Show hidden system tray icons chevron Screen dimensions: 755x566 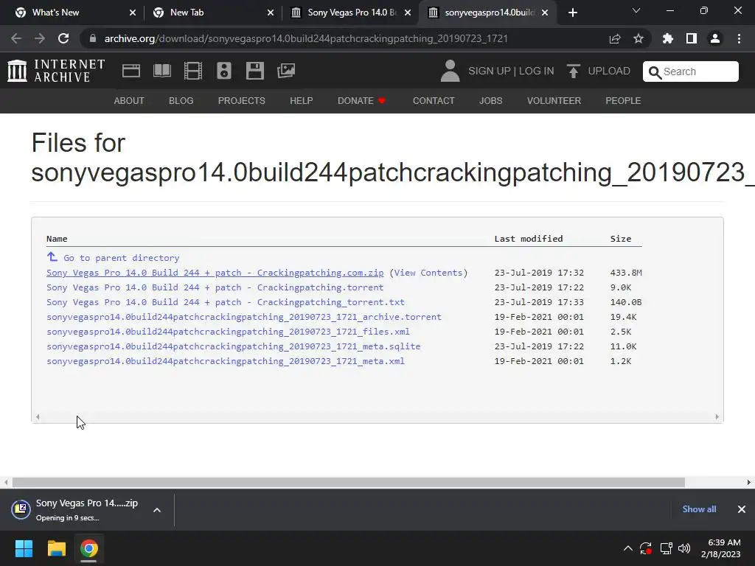point(628,548)
